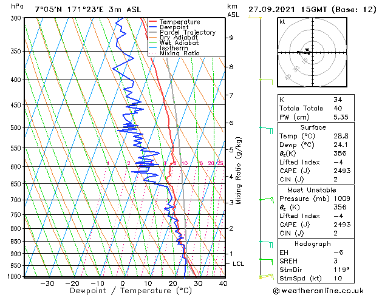This screenshot has height=295, width=382.
Task: Click the surface Dewp value '24.1'
Action: [341, 145]
